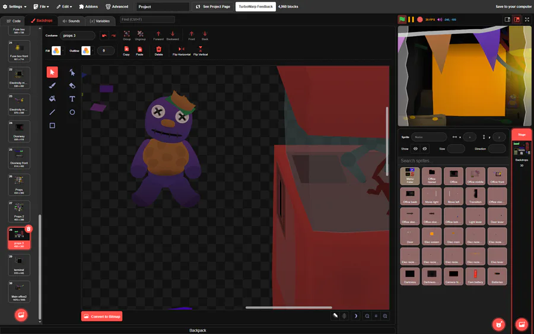Ungroup the selected shapes
This screenshot has width=534, height=334.
(140, 36)
